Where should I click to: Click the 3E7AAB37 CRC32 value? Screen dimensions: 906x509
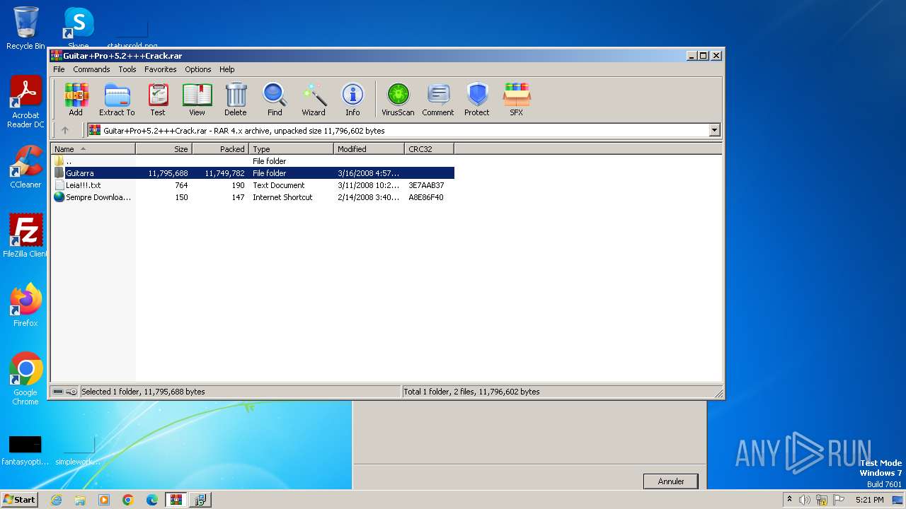point(426,185)
